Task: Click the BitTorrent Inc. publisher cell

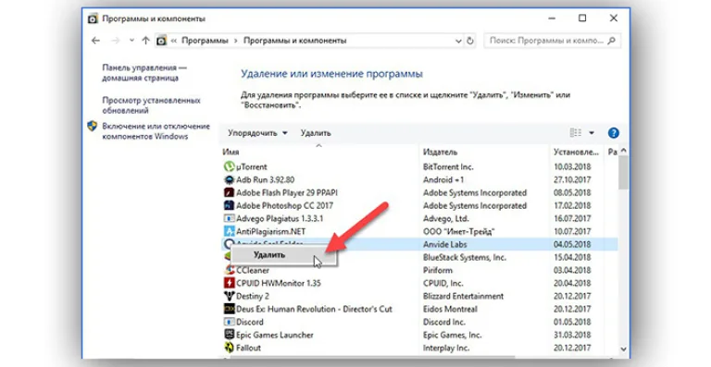Action: coord(448,167)
